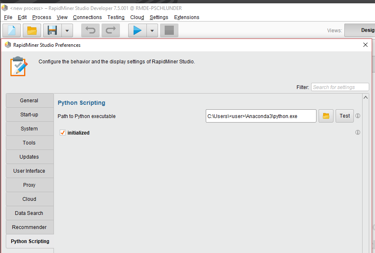Image resolution: width=375 pixels, height=253 pixels.
Task: Show info for the initialized setting
Action: pos(358,132)
